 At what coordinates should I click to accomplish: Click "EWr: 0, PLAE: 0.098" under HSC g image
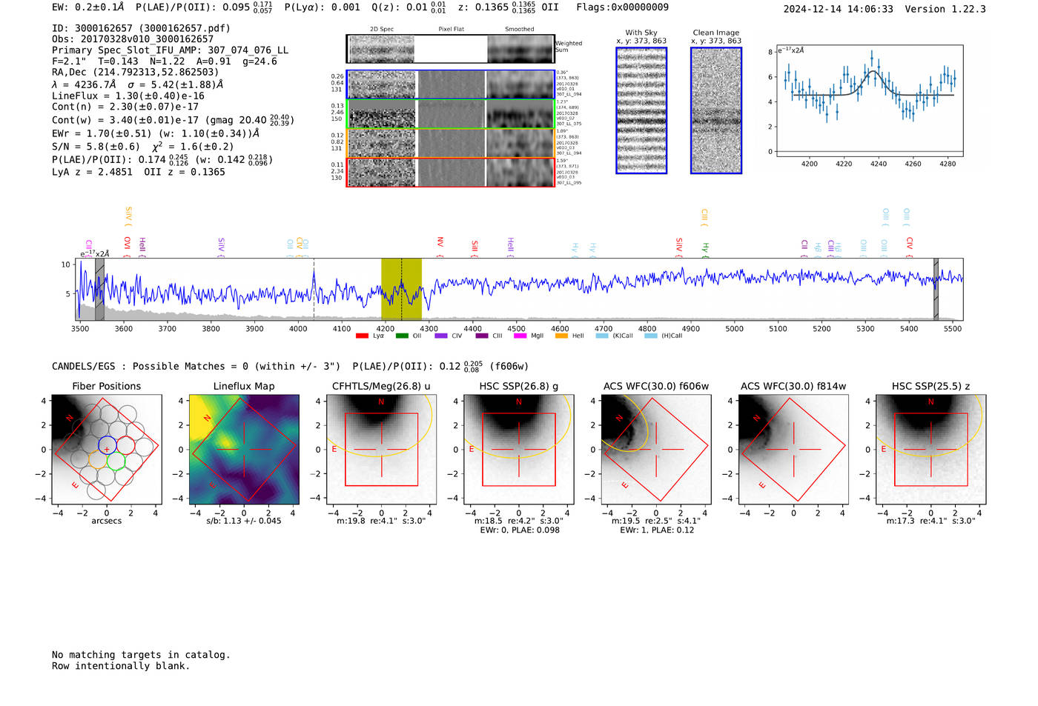[519, 530]
